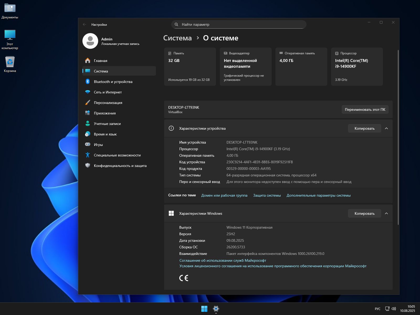Image resolution: width=420 pixels, height=315 pixels.
Task: Open the clock showing 10:05 in taskbar
Action: pyautogui.click(x=407, y=309)
